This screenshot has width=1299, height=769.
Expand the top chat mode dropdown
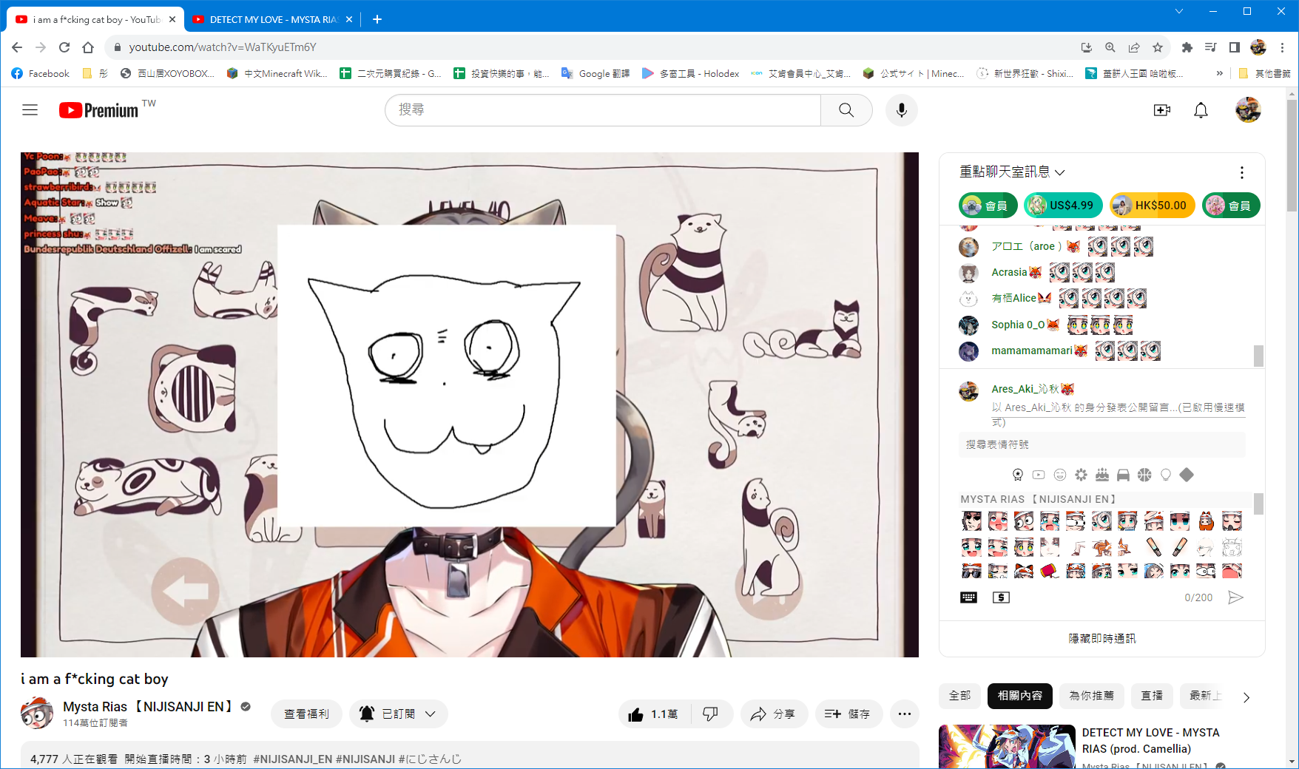[x=1012, y=172]
